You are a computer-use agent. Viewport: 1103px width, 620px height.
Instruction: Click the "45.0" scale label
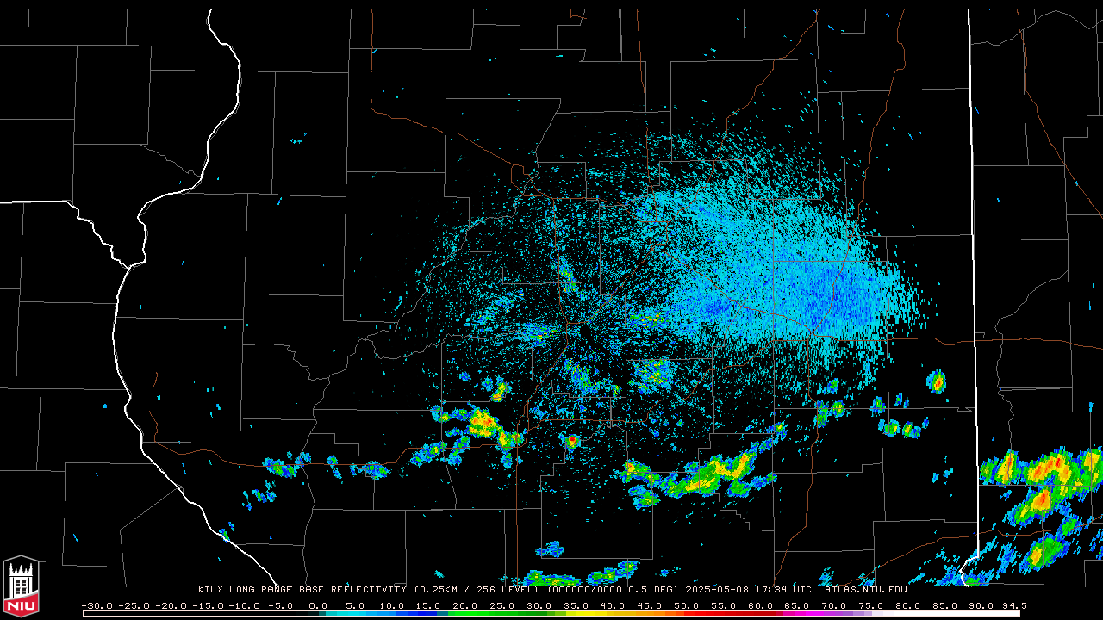click(x=650, y=606)
